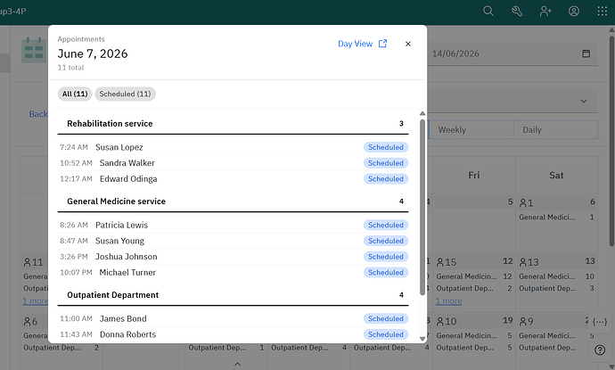
Task: Click the Saturday 6 calendar cell patient count
Action: pyautogui.click(x=527, y=203)
